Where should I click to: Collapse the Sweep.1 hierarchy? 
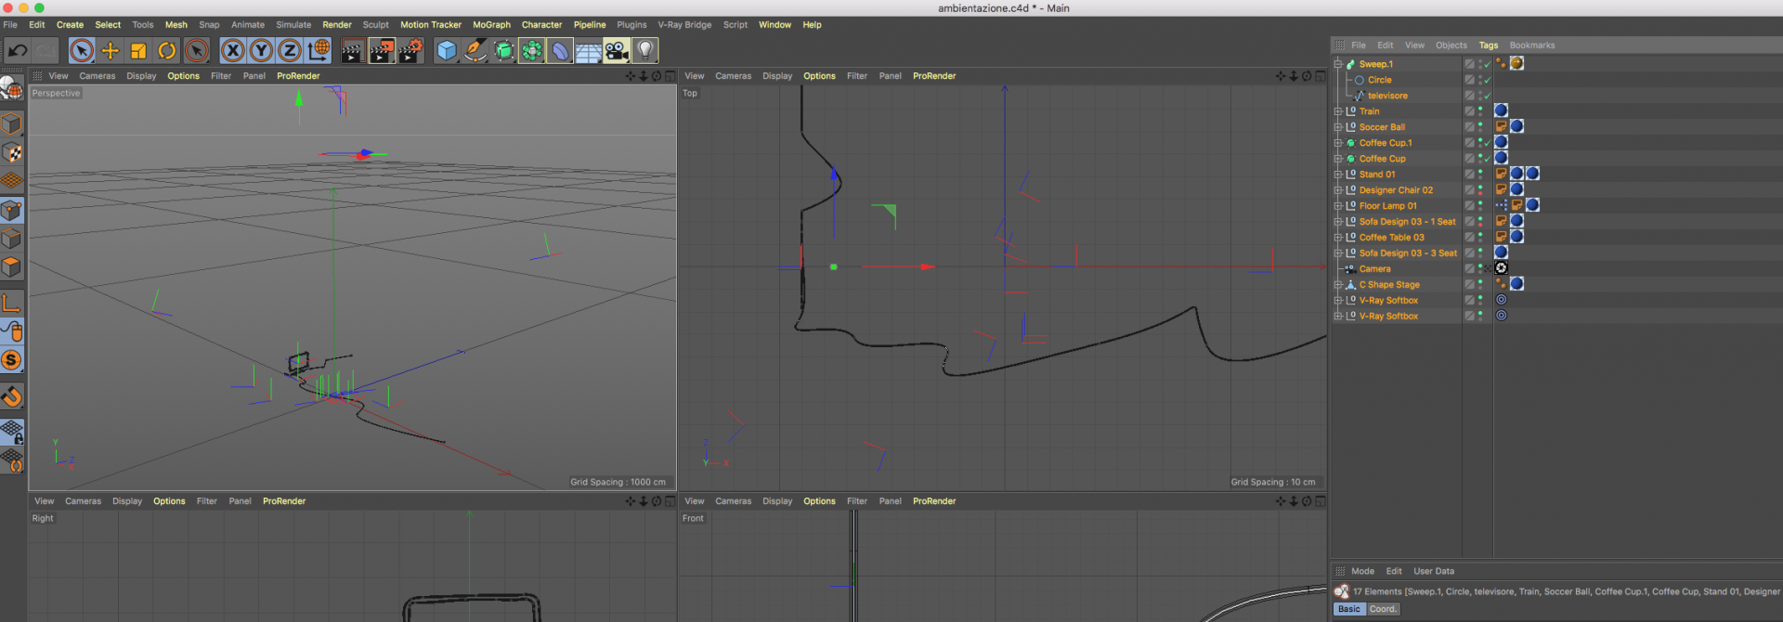point(1338,64)
